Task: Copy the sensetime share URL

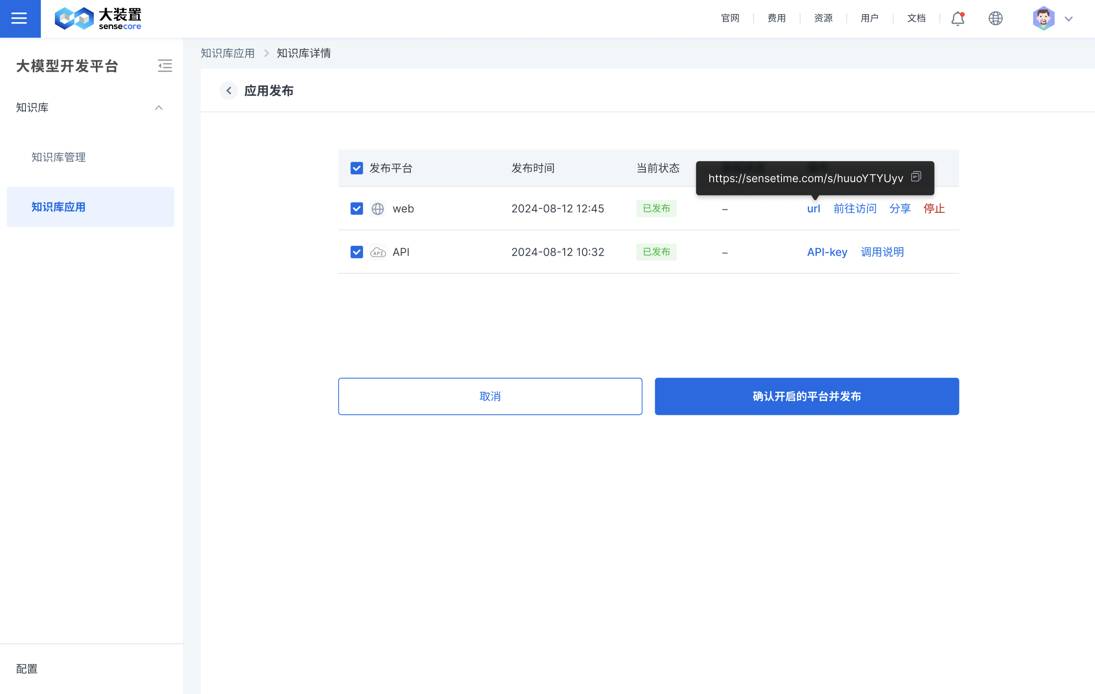Action: pos(916,177)
